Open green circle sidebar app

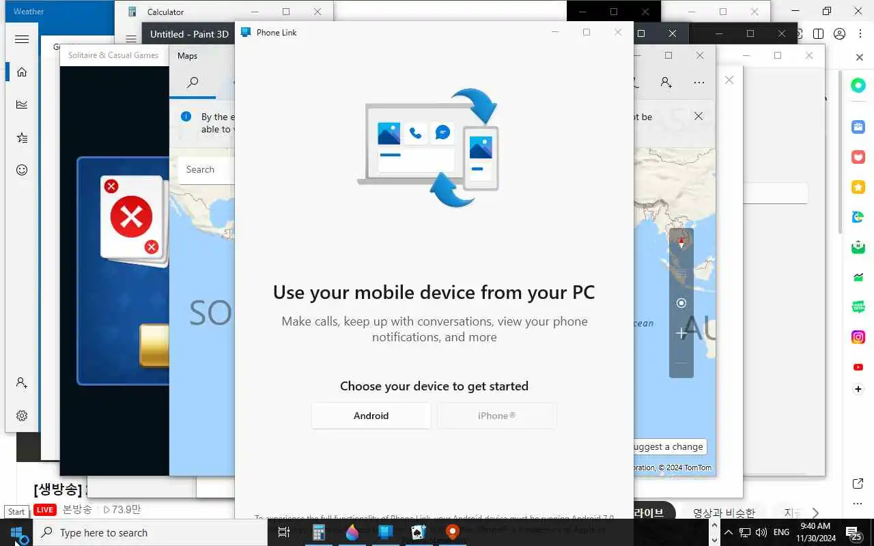coord(858,85)
